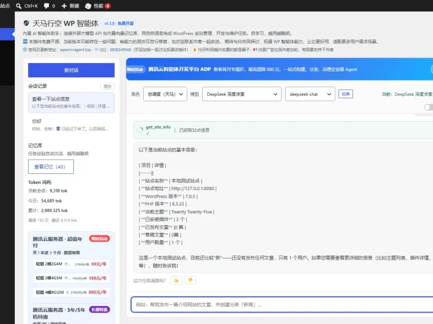This screenshot has height=324, width=433.
Task: Click the get_site_info tool result row
Action: click(x=283, y=130)
